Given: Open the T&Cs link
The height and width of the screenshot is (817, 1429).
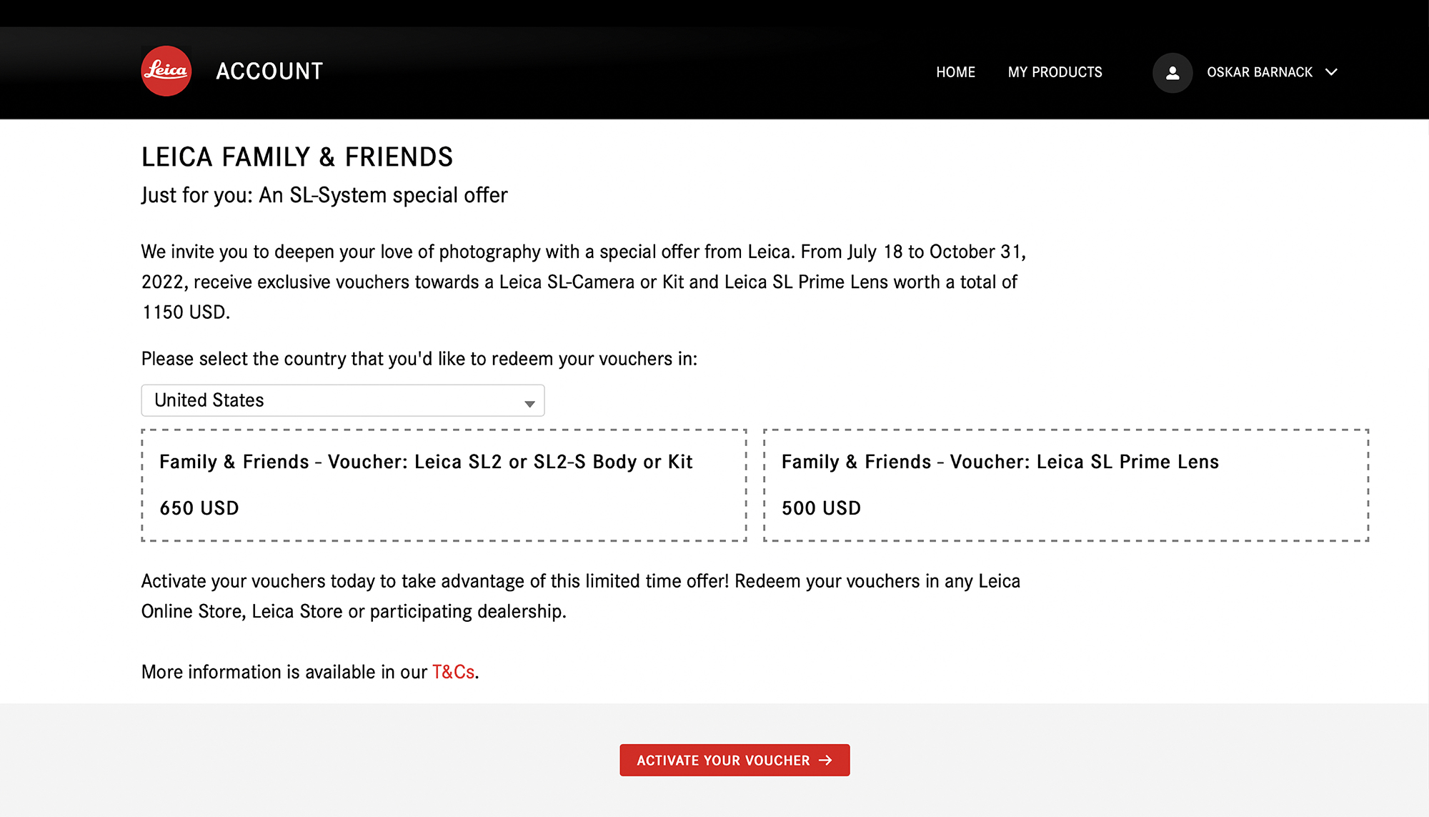Looking at the screenshot, I should 453,672.
